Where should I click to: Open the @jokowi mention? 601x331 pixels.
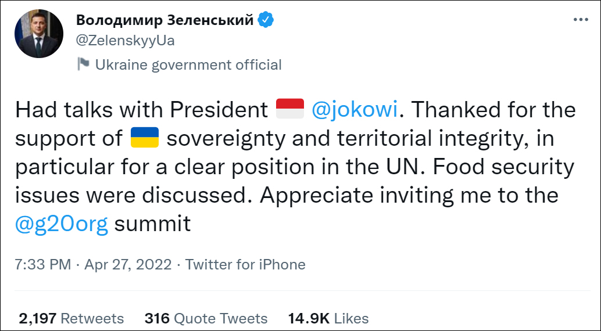(355, 109)
